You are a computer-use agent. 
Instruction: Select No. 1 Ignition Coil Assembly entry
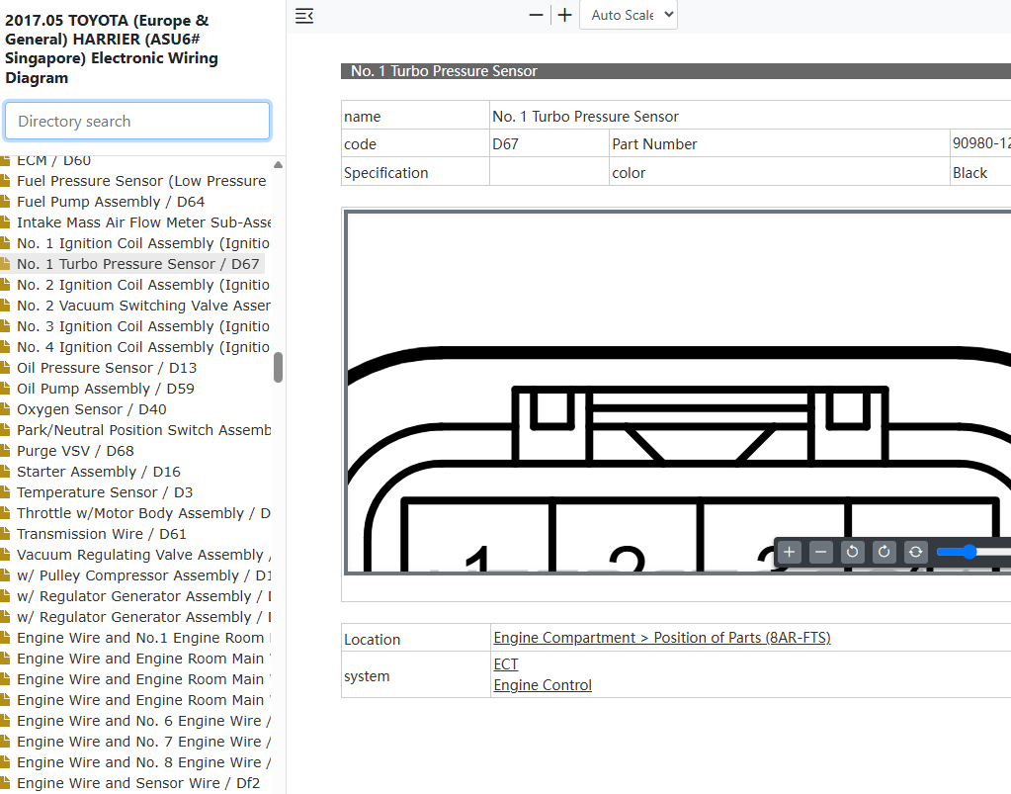point(143,243)
